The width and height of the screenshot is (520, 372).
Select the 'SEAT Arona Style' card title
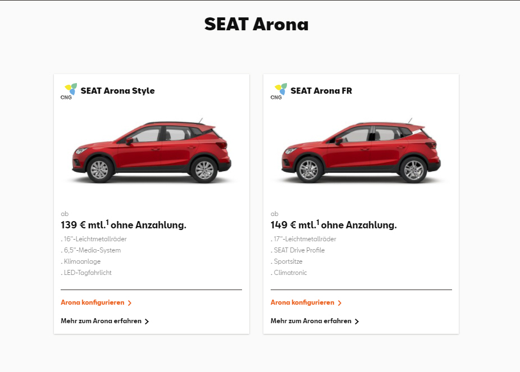[x=117, y=91]
